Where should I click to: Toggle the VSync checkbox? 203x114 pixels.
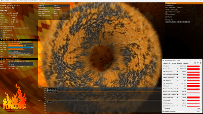click(166, 17)
